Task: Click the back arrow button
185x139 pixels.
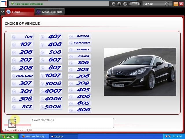Action: 12,124
